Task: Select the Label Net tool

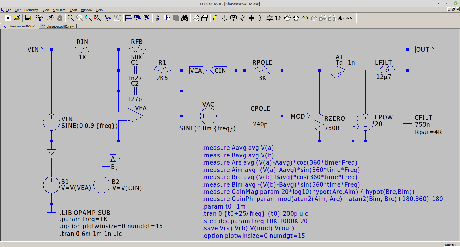Action: coord(234,18)
